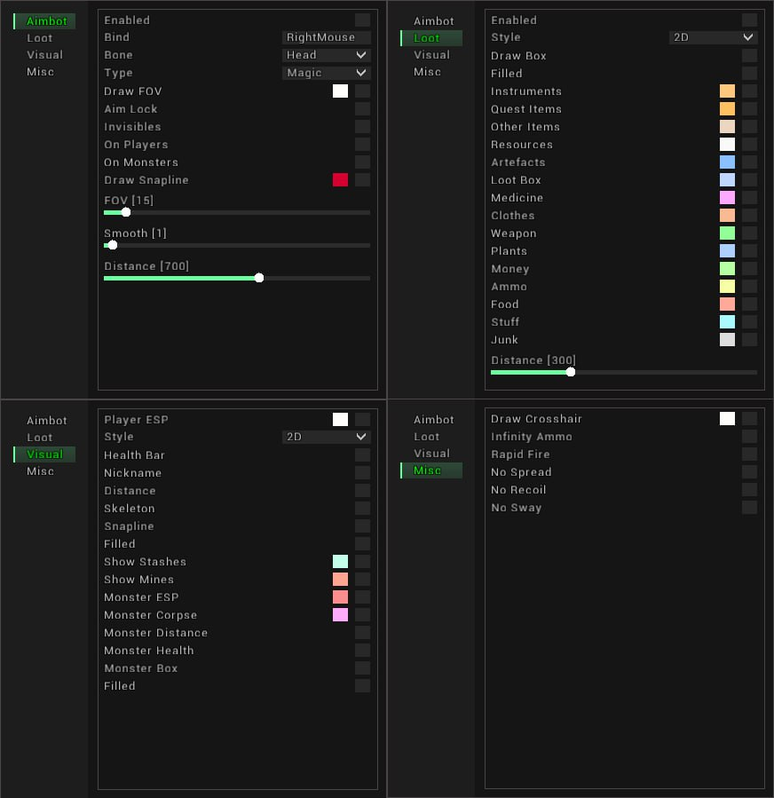Switch to Loot tab in top-left panel
This screenshot has width=774, height=798.
(40, 38)
